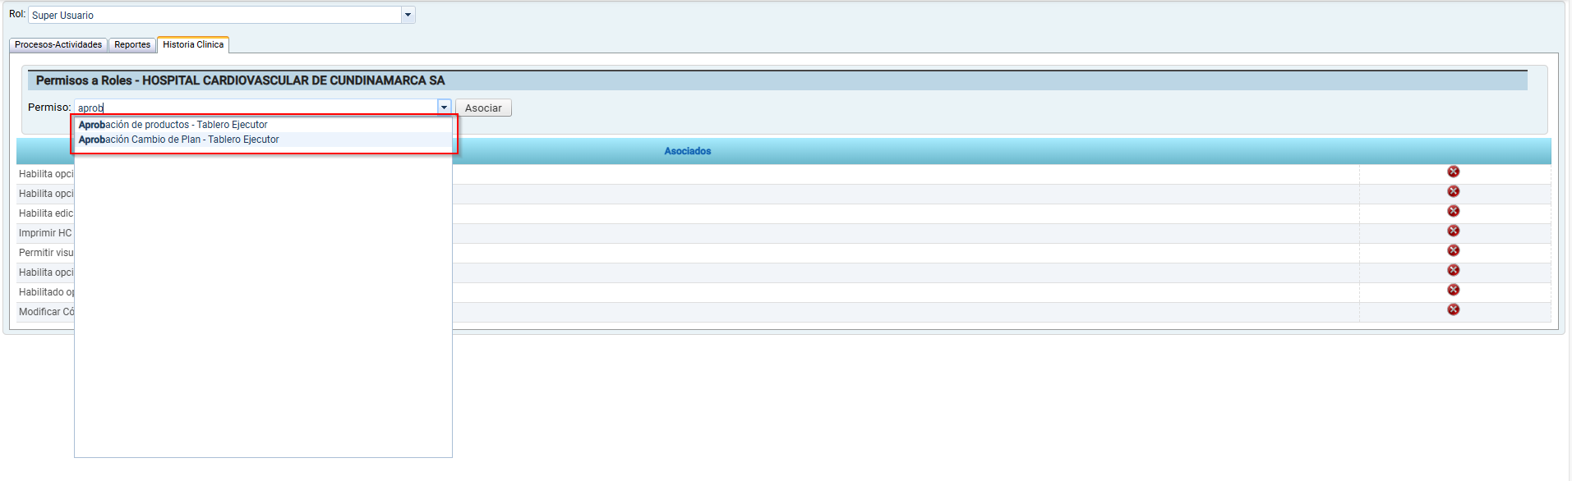This screenshot has width=1572, height=481.
Task: Open the Reportes tab
Action: (132, 45)
